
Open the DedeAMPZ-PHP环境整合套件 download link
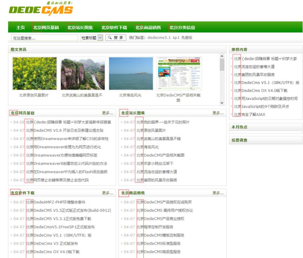pos(55,202)
